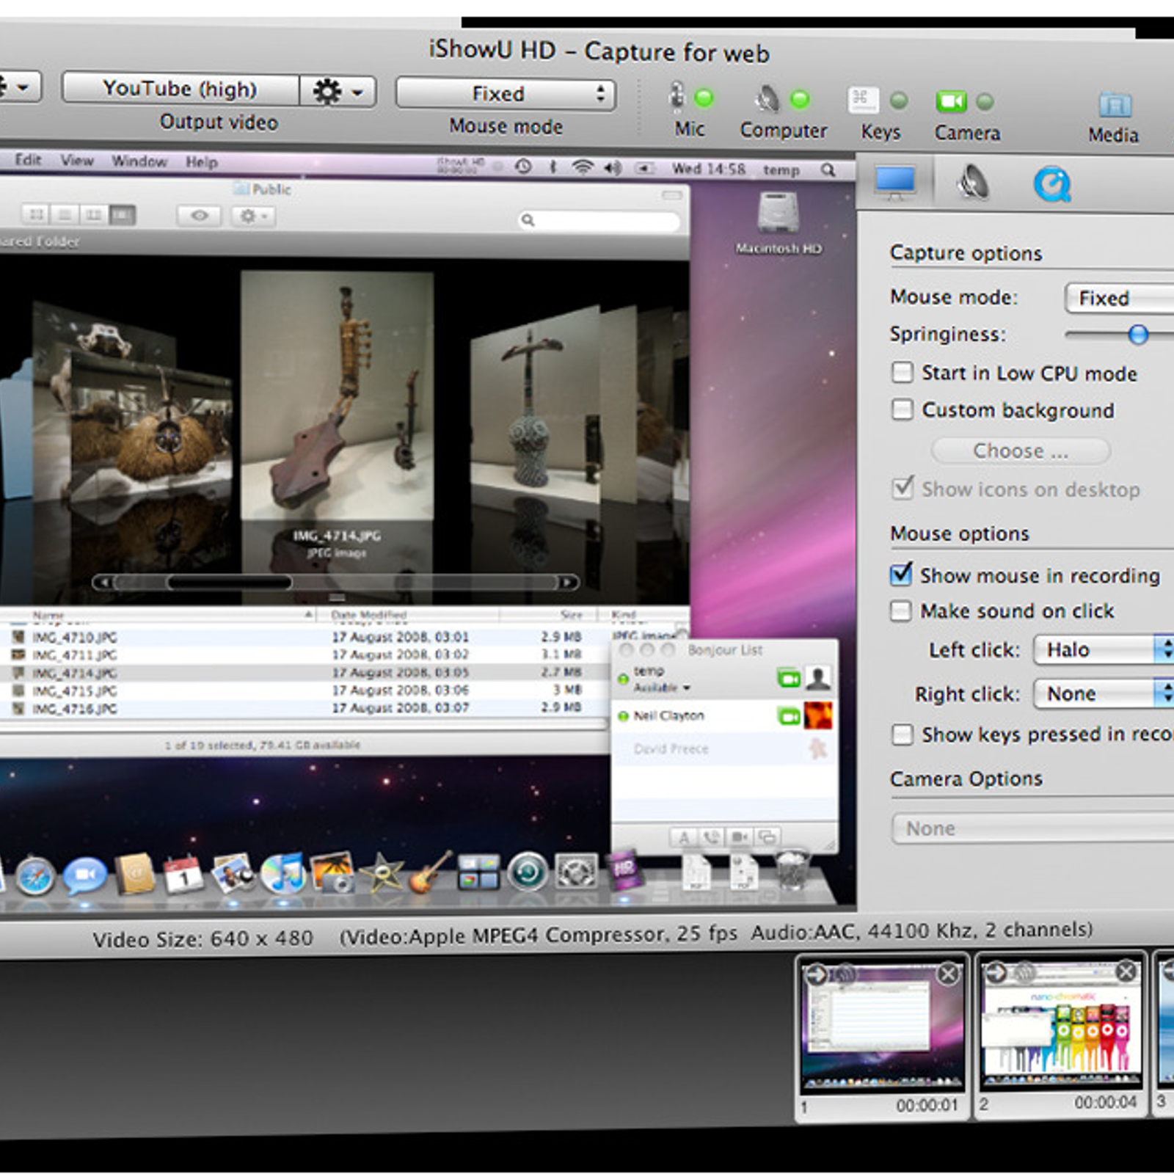
Task: Enable the Custom background checkbox
Action: (903, 409)
